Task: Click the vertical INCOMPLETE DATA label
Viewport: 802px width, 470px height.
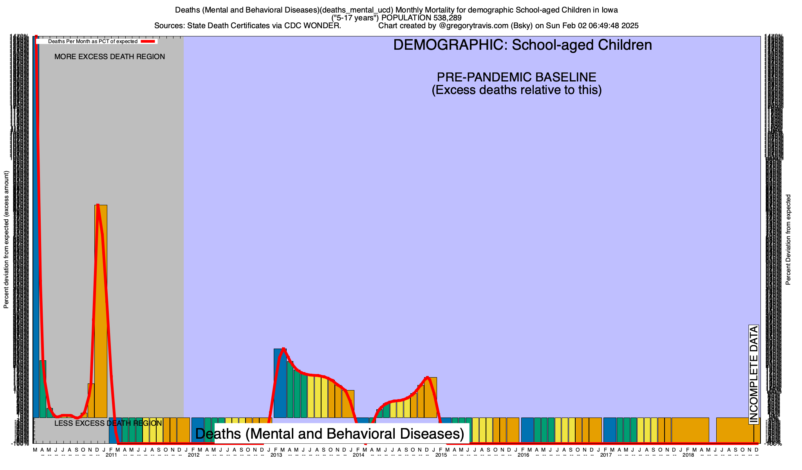Action: click(x=753, y=375)
